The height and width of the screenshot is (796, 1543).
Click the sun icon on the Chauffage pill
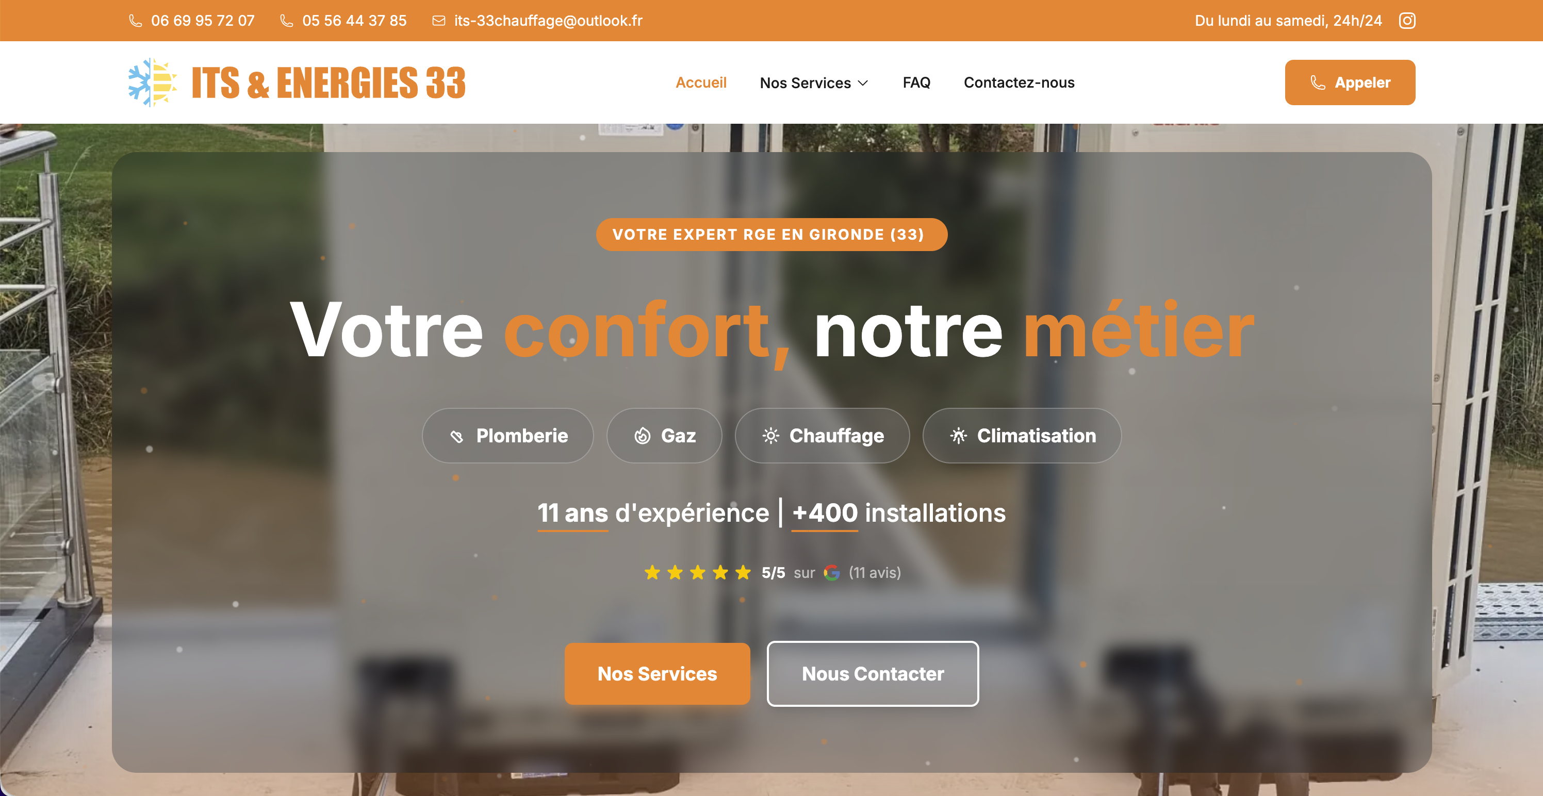(x=770, y=436)
